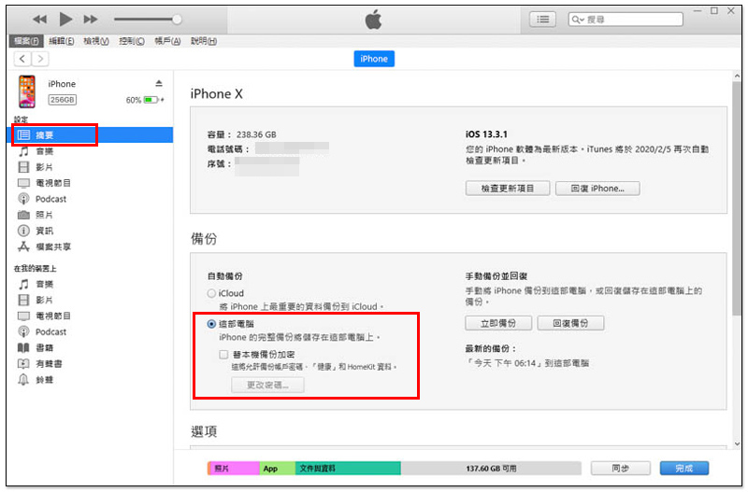Skip forward to next track
Screen dimensions: 748x492
tap(91, 20)
